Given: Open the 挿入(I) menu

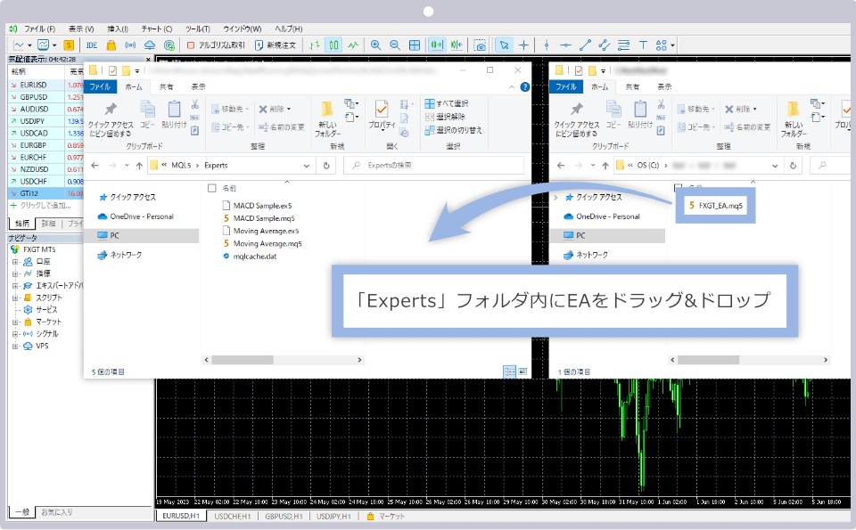Looking at the screenshot, I should click(118, 29).
